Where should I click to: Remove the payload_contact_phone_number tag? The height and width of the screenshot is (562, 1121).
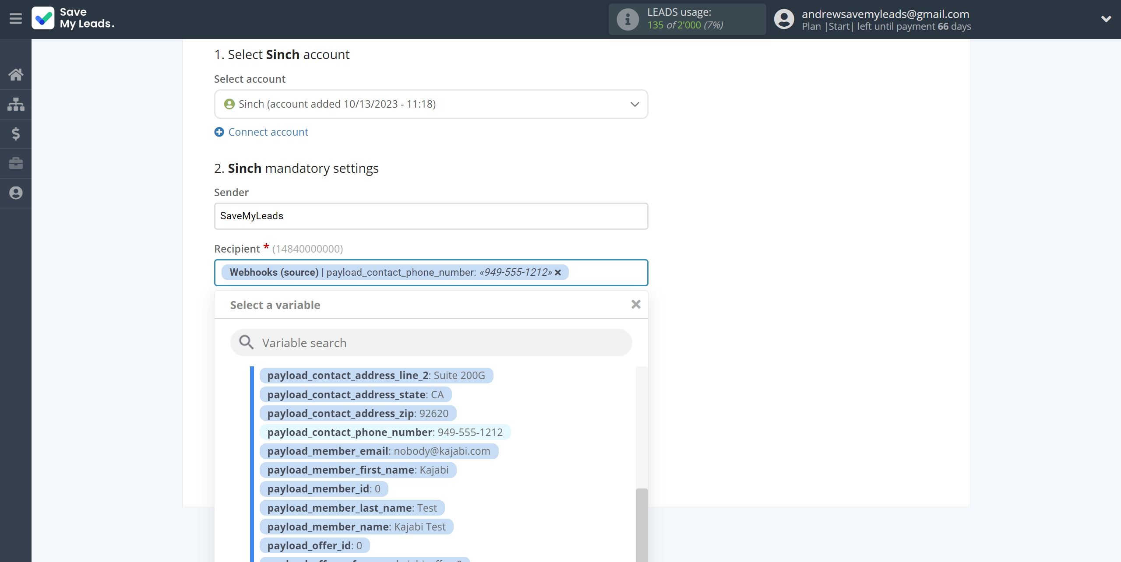click(558, 273)
